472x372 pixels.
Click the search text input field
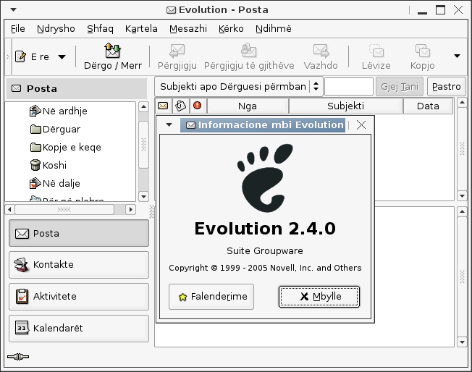pos(349,87)
